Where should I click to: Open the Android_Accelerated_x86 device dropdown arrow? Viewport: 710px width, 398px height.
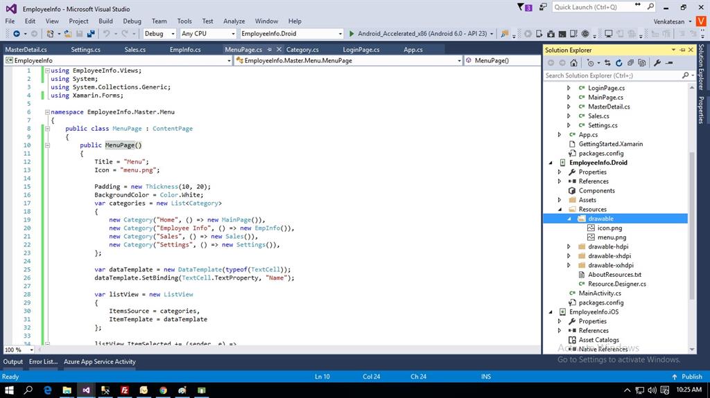492,34
